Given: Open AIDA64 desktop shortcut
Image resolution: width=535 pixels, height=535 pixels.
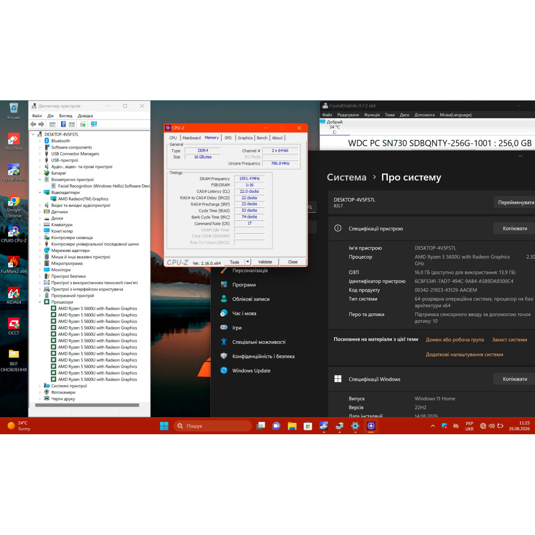Looking at the screenshot, I should [13, 296].
